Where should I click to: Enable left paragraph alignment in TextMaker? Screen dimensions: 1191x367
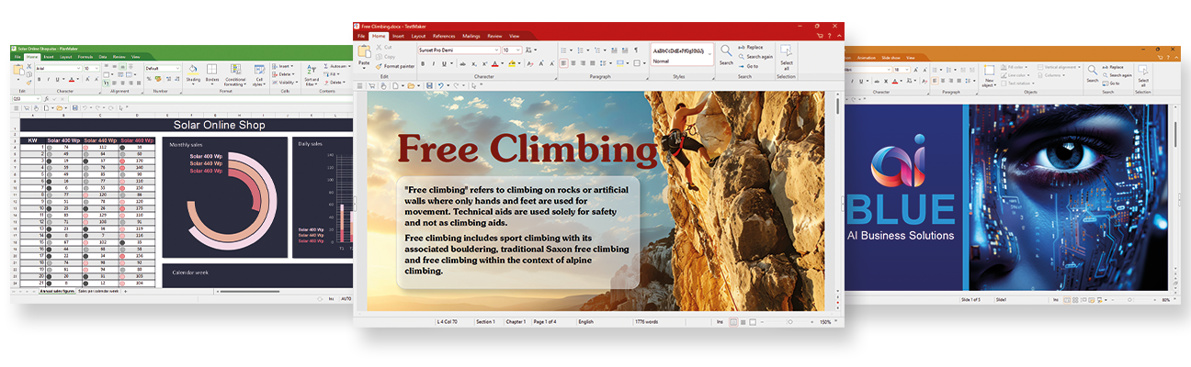pos(563,63)
